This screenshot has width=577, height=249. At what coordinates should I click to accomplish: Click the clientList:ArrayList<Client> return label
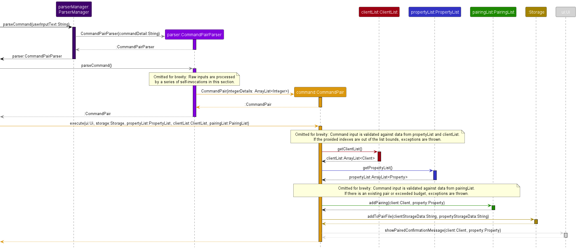[350, 158]
